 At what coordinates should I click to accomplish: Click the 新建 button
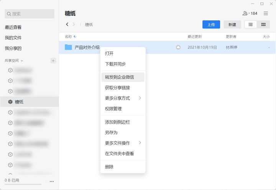pyautogui.click(x=232, y=24)
